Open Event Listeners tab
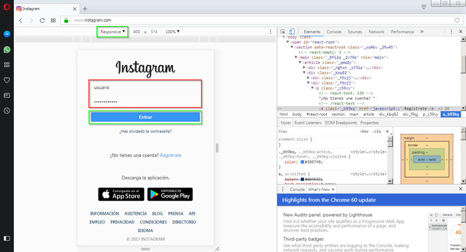 pyautogui.click(x=308, y=122)
